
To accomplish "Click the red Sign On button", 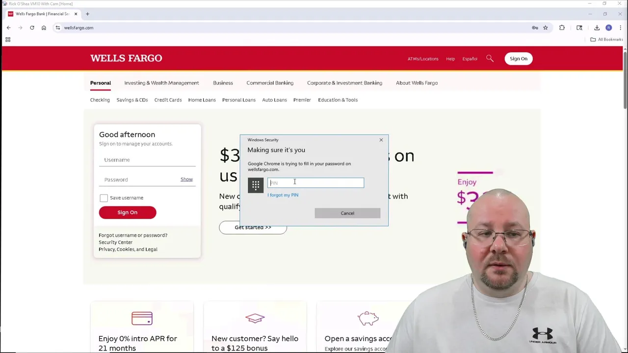I will pyautogui.click(x=128, y=212).
